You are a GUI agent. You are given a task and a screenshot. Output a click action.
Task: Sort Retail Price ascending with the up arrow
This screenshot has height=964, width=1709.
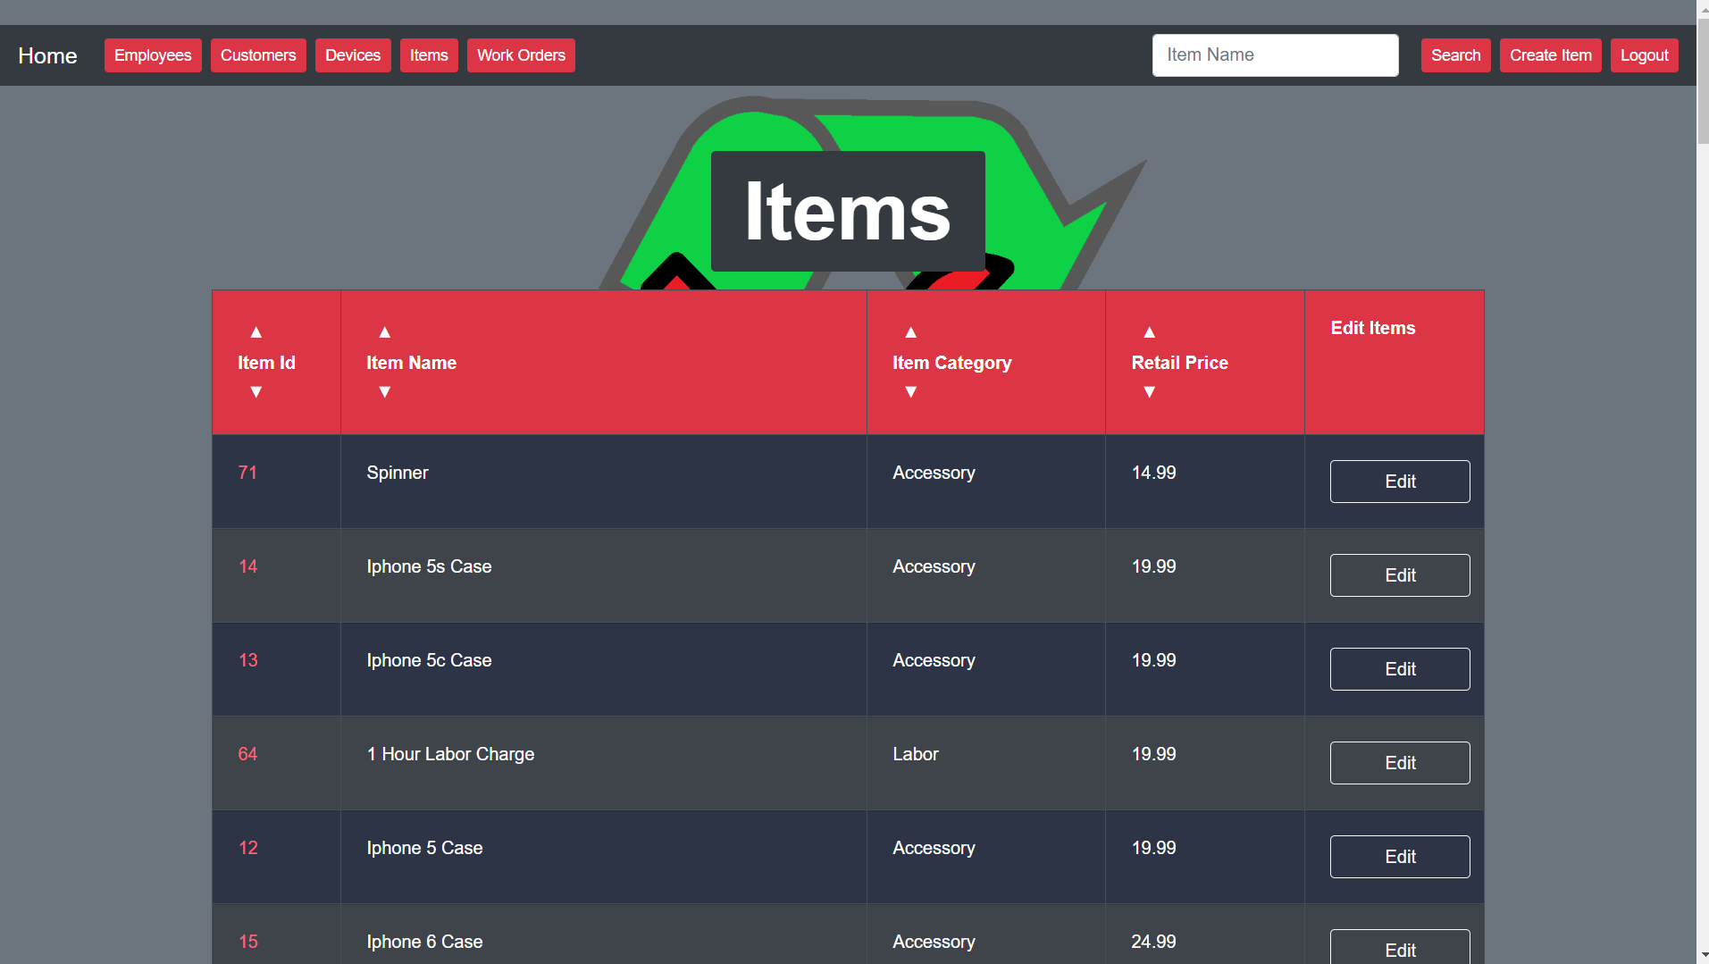point(1150,332)
